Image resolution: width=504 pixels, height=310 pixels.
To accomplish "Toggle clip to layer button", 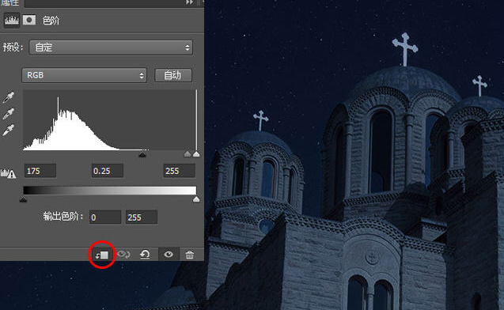I will 102,255.
